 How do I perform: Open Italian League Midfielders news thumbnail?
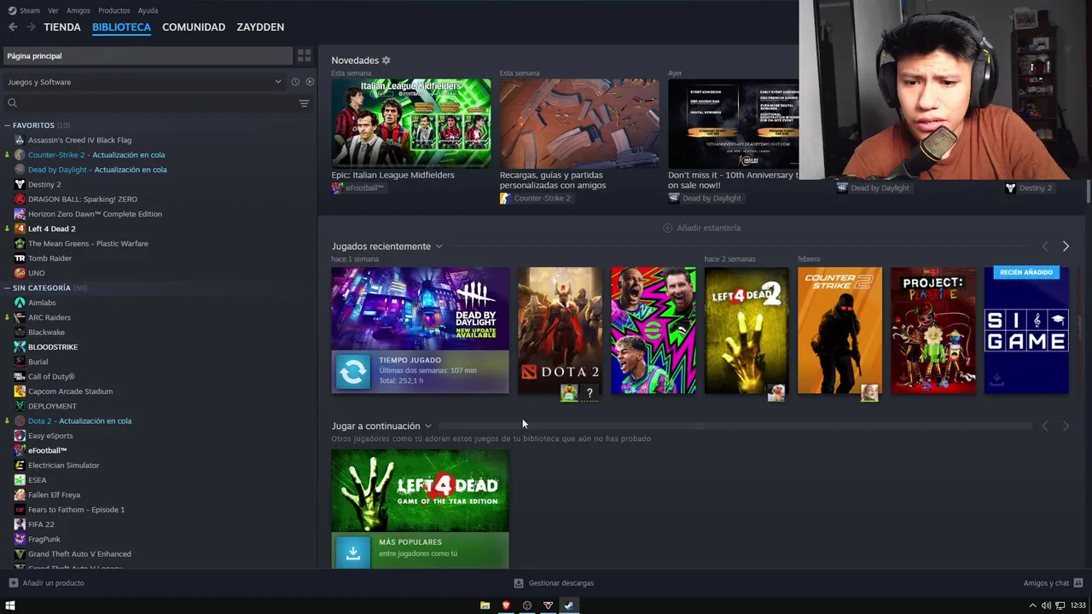[x=411, y=124]
